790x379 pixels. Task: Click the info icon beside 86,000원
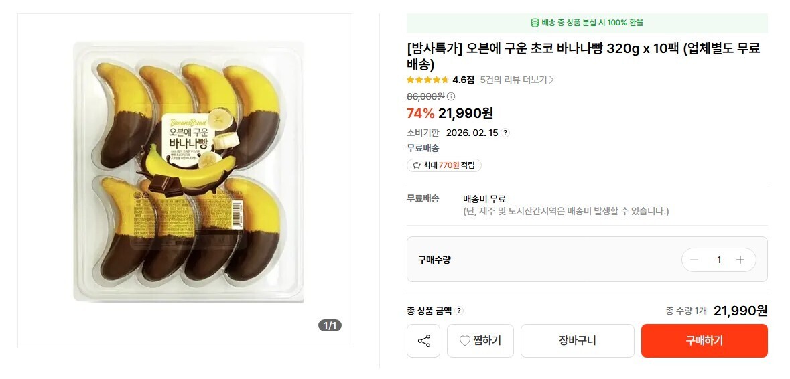tap(451, 96)
